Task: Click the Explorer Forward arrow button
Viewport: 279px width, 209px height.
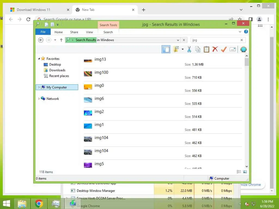Action: tap(48, 40)
